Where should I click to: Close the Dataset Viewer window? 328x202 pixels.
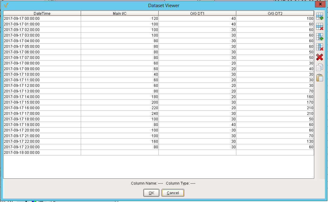click(320, 4)
